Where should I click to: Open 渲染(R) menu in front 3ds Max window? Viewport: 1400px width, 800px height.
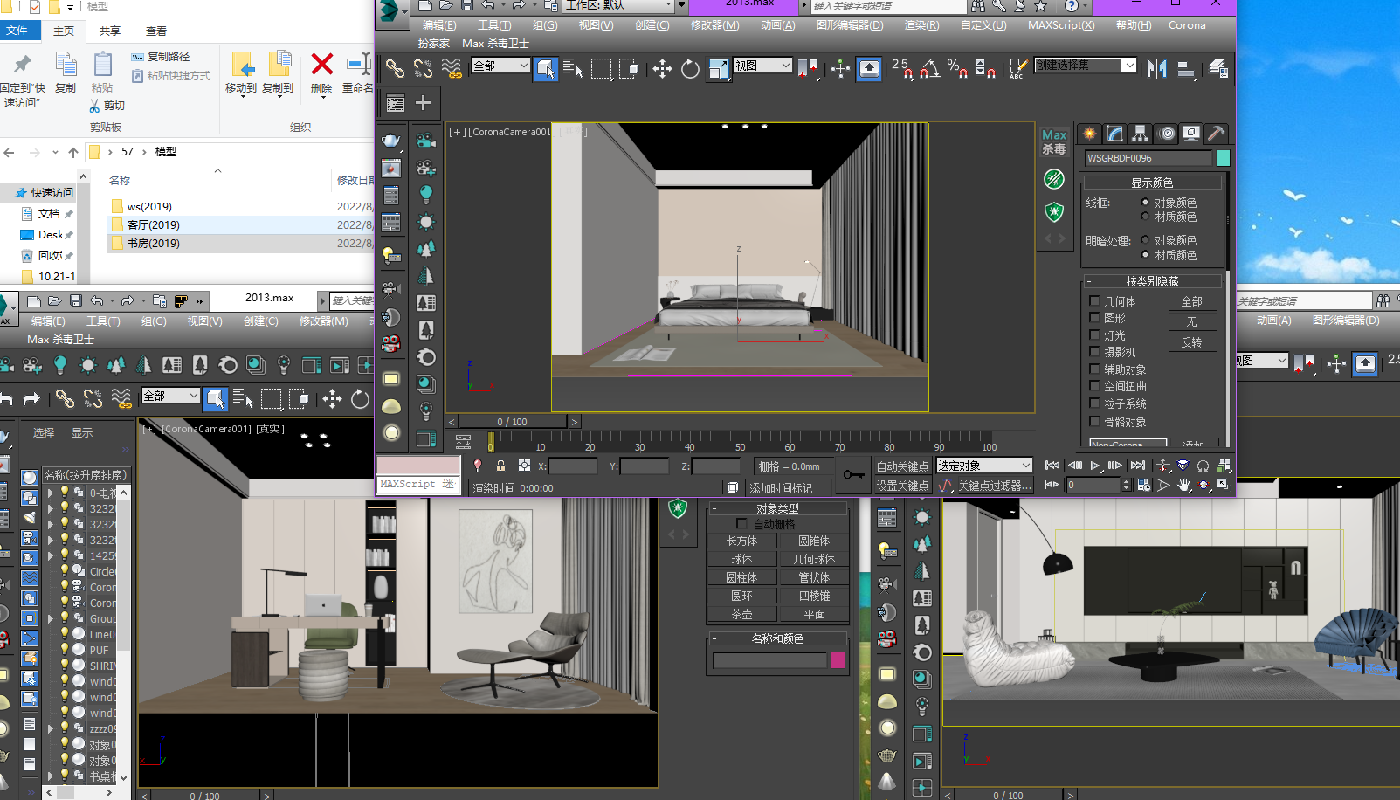click(921, 25)
